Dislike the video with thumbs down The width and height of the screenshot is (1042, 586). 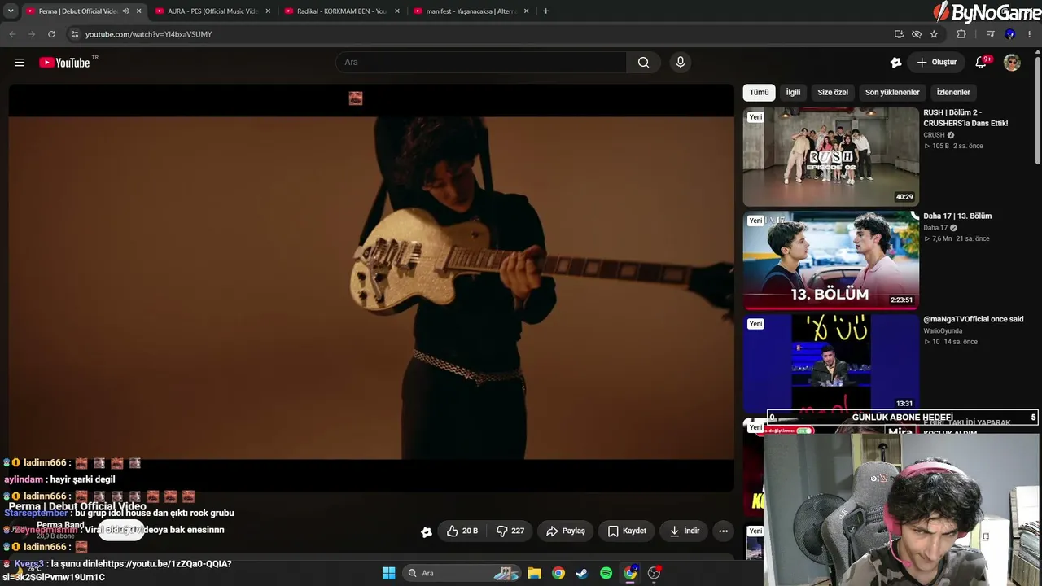click(510, 531)
